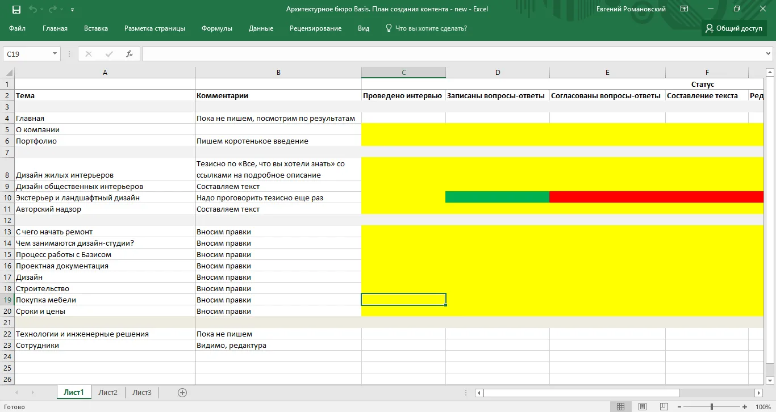Open the Файл menu

(x=17, y=28)
